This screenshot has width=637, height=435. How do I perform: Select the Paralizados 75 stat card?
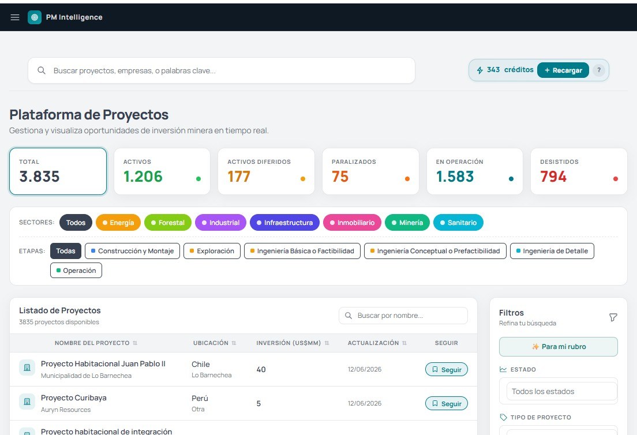point(370,171)
